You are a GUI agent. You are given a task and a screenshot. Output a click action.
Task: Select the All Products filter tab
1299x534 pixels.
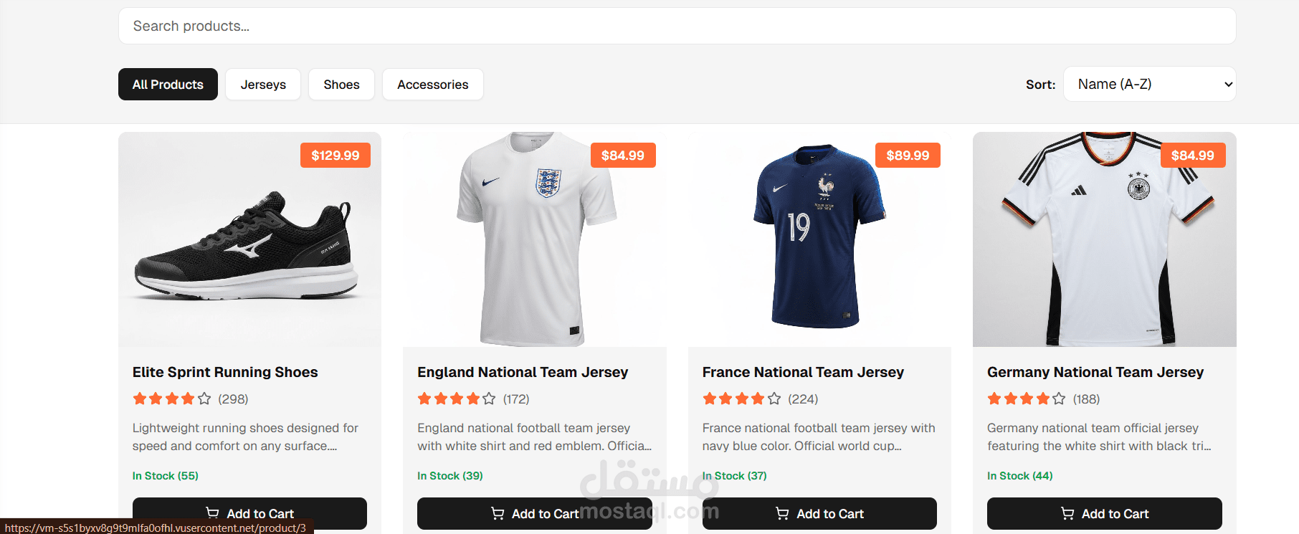click(x=168, y=85)
